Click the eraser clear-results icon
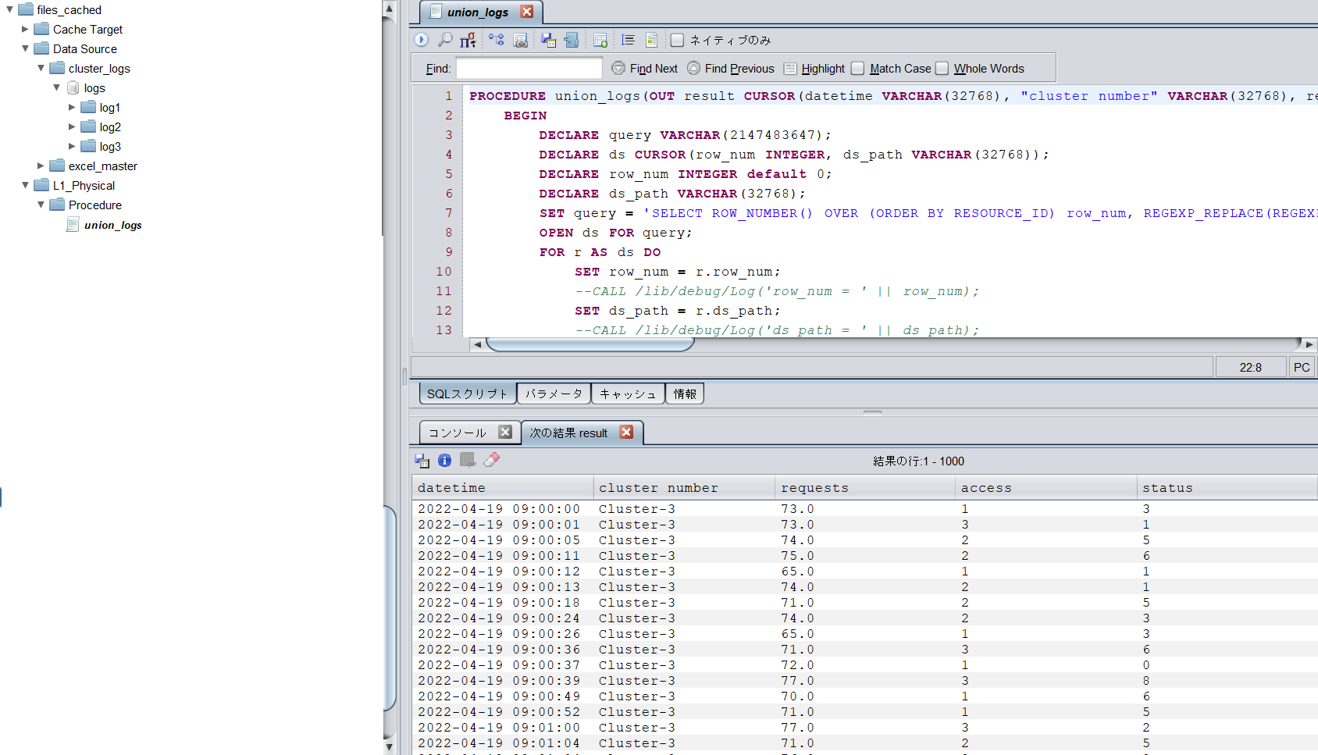1318x755 pixels. [491, 461]
